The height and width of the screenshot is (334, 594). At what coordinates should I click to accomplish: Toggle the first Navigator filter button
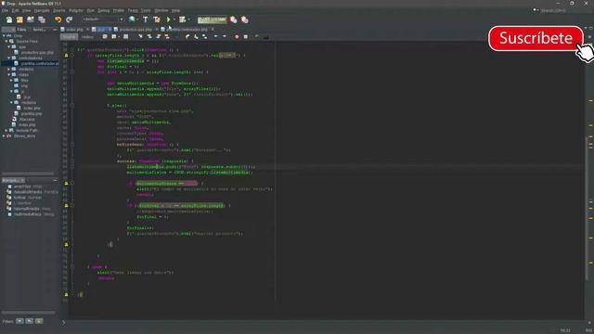point(19,321)
